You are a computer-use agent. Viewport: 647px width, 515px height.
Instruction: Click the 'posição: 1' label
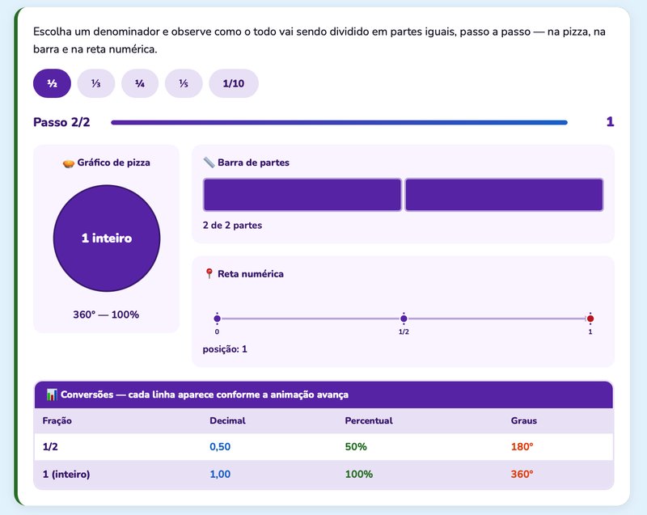click(225, 349)
